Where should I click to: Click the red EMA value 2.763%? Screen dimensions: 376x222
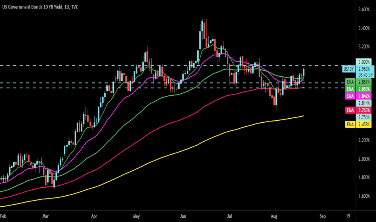tap(364, 111)
